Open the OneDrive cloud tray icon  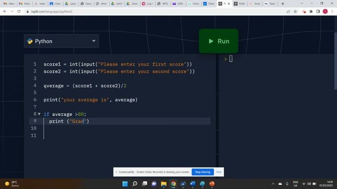280,184
